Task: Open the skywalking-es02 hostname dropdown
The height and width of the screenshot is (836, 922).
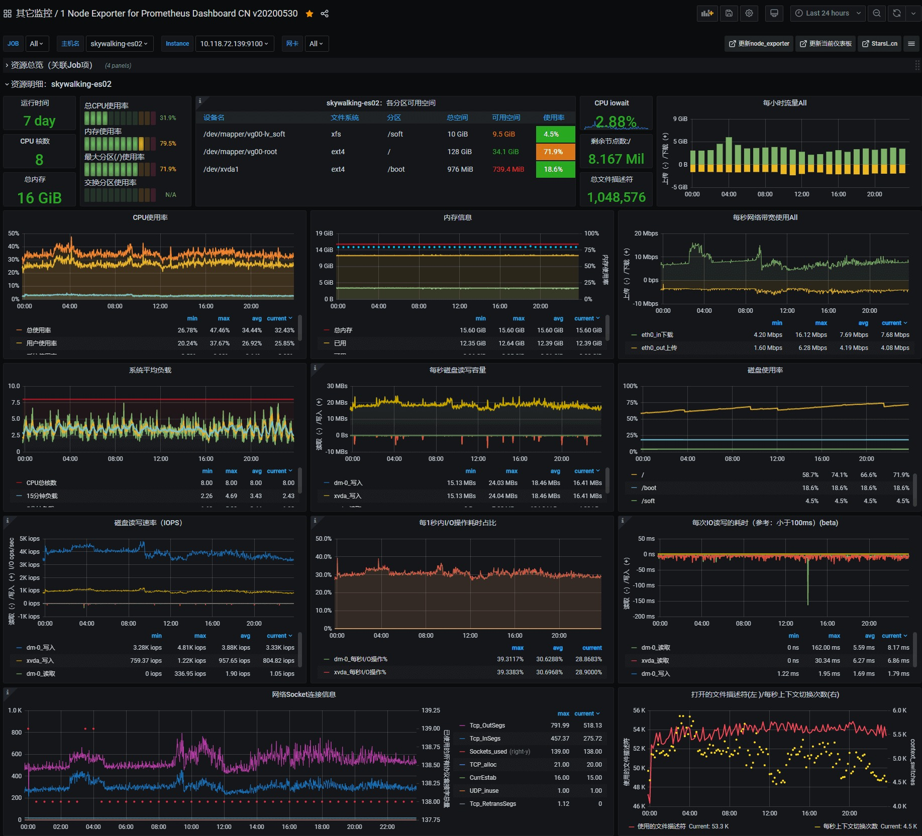Action: (x=119, y=44)
